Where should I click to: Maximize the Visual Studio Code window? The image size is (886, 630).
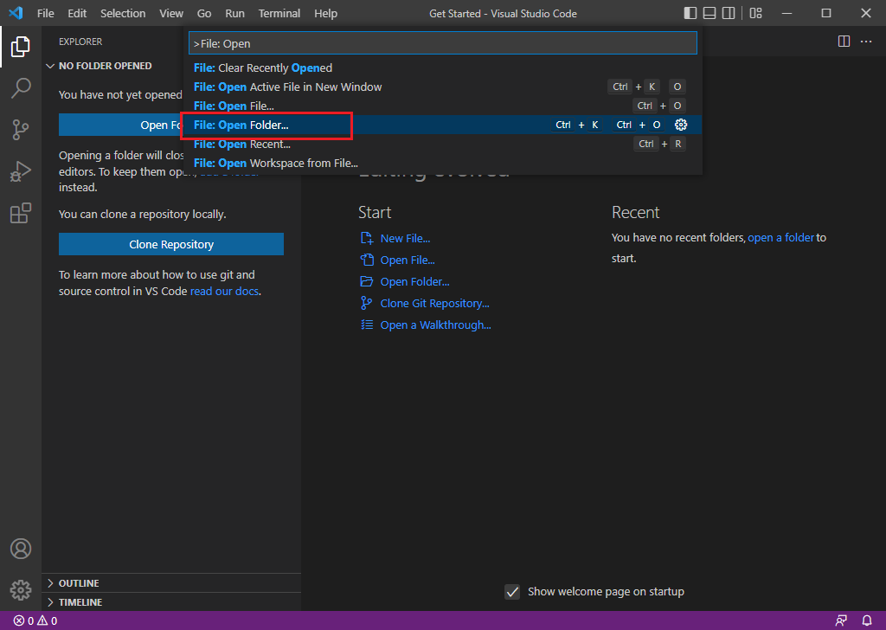coord(826,13)
